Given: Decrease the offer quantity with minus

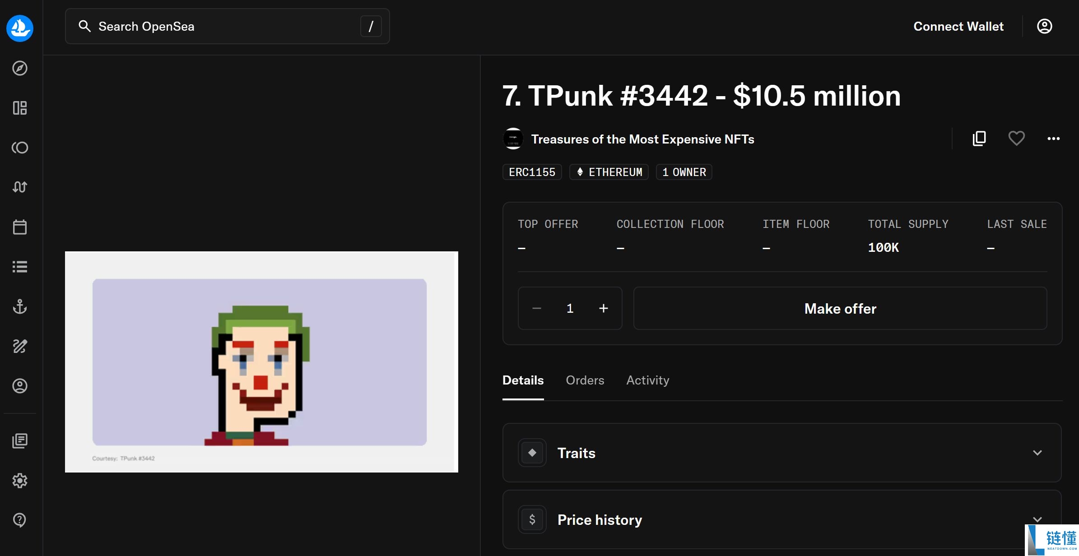Looking at the screenshot, I should click(537, 308).
